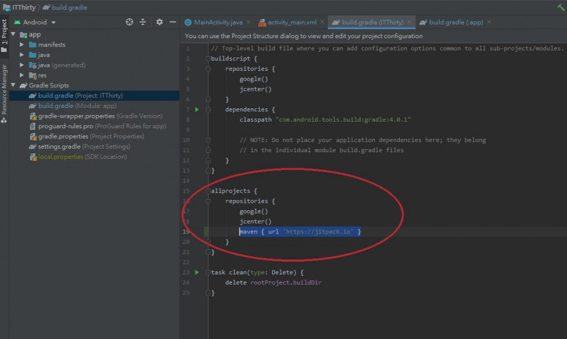
Task: Hide the Project panel with minimize icon
Action: (x=173, y=22)
